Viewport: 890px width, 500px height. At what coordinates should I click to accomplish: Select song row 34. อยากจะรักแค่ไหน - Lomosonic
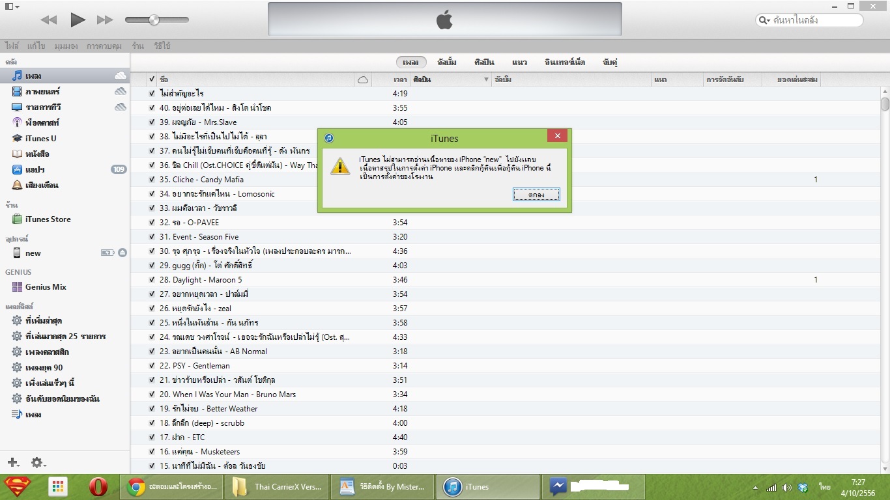[505, 194]
